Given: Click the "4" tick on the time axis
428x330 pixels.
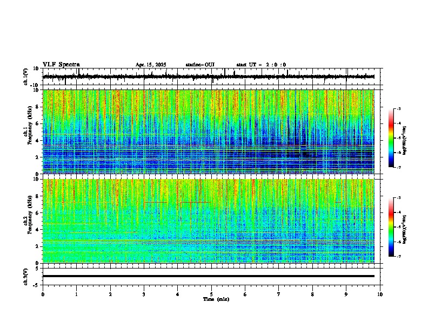Looking at the screenshot, I should [178, 294].
